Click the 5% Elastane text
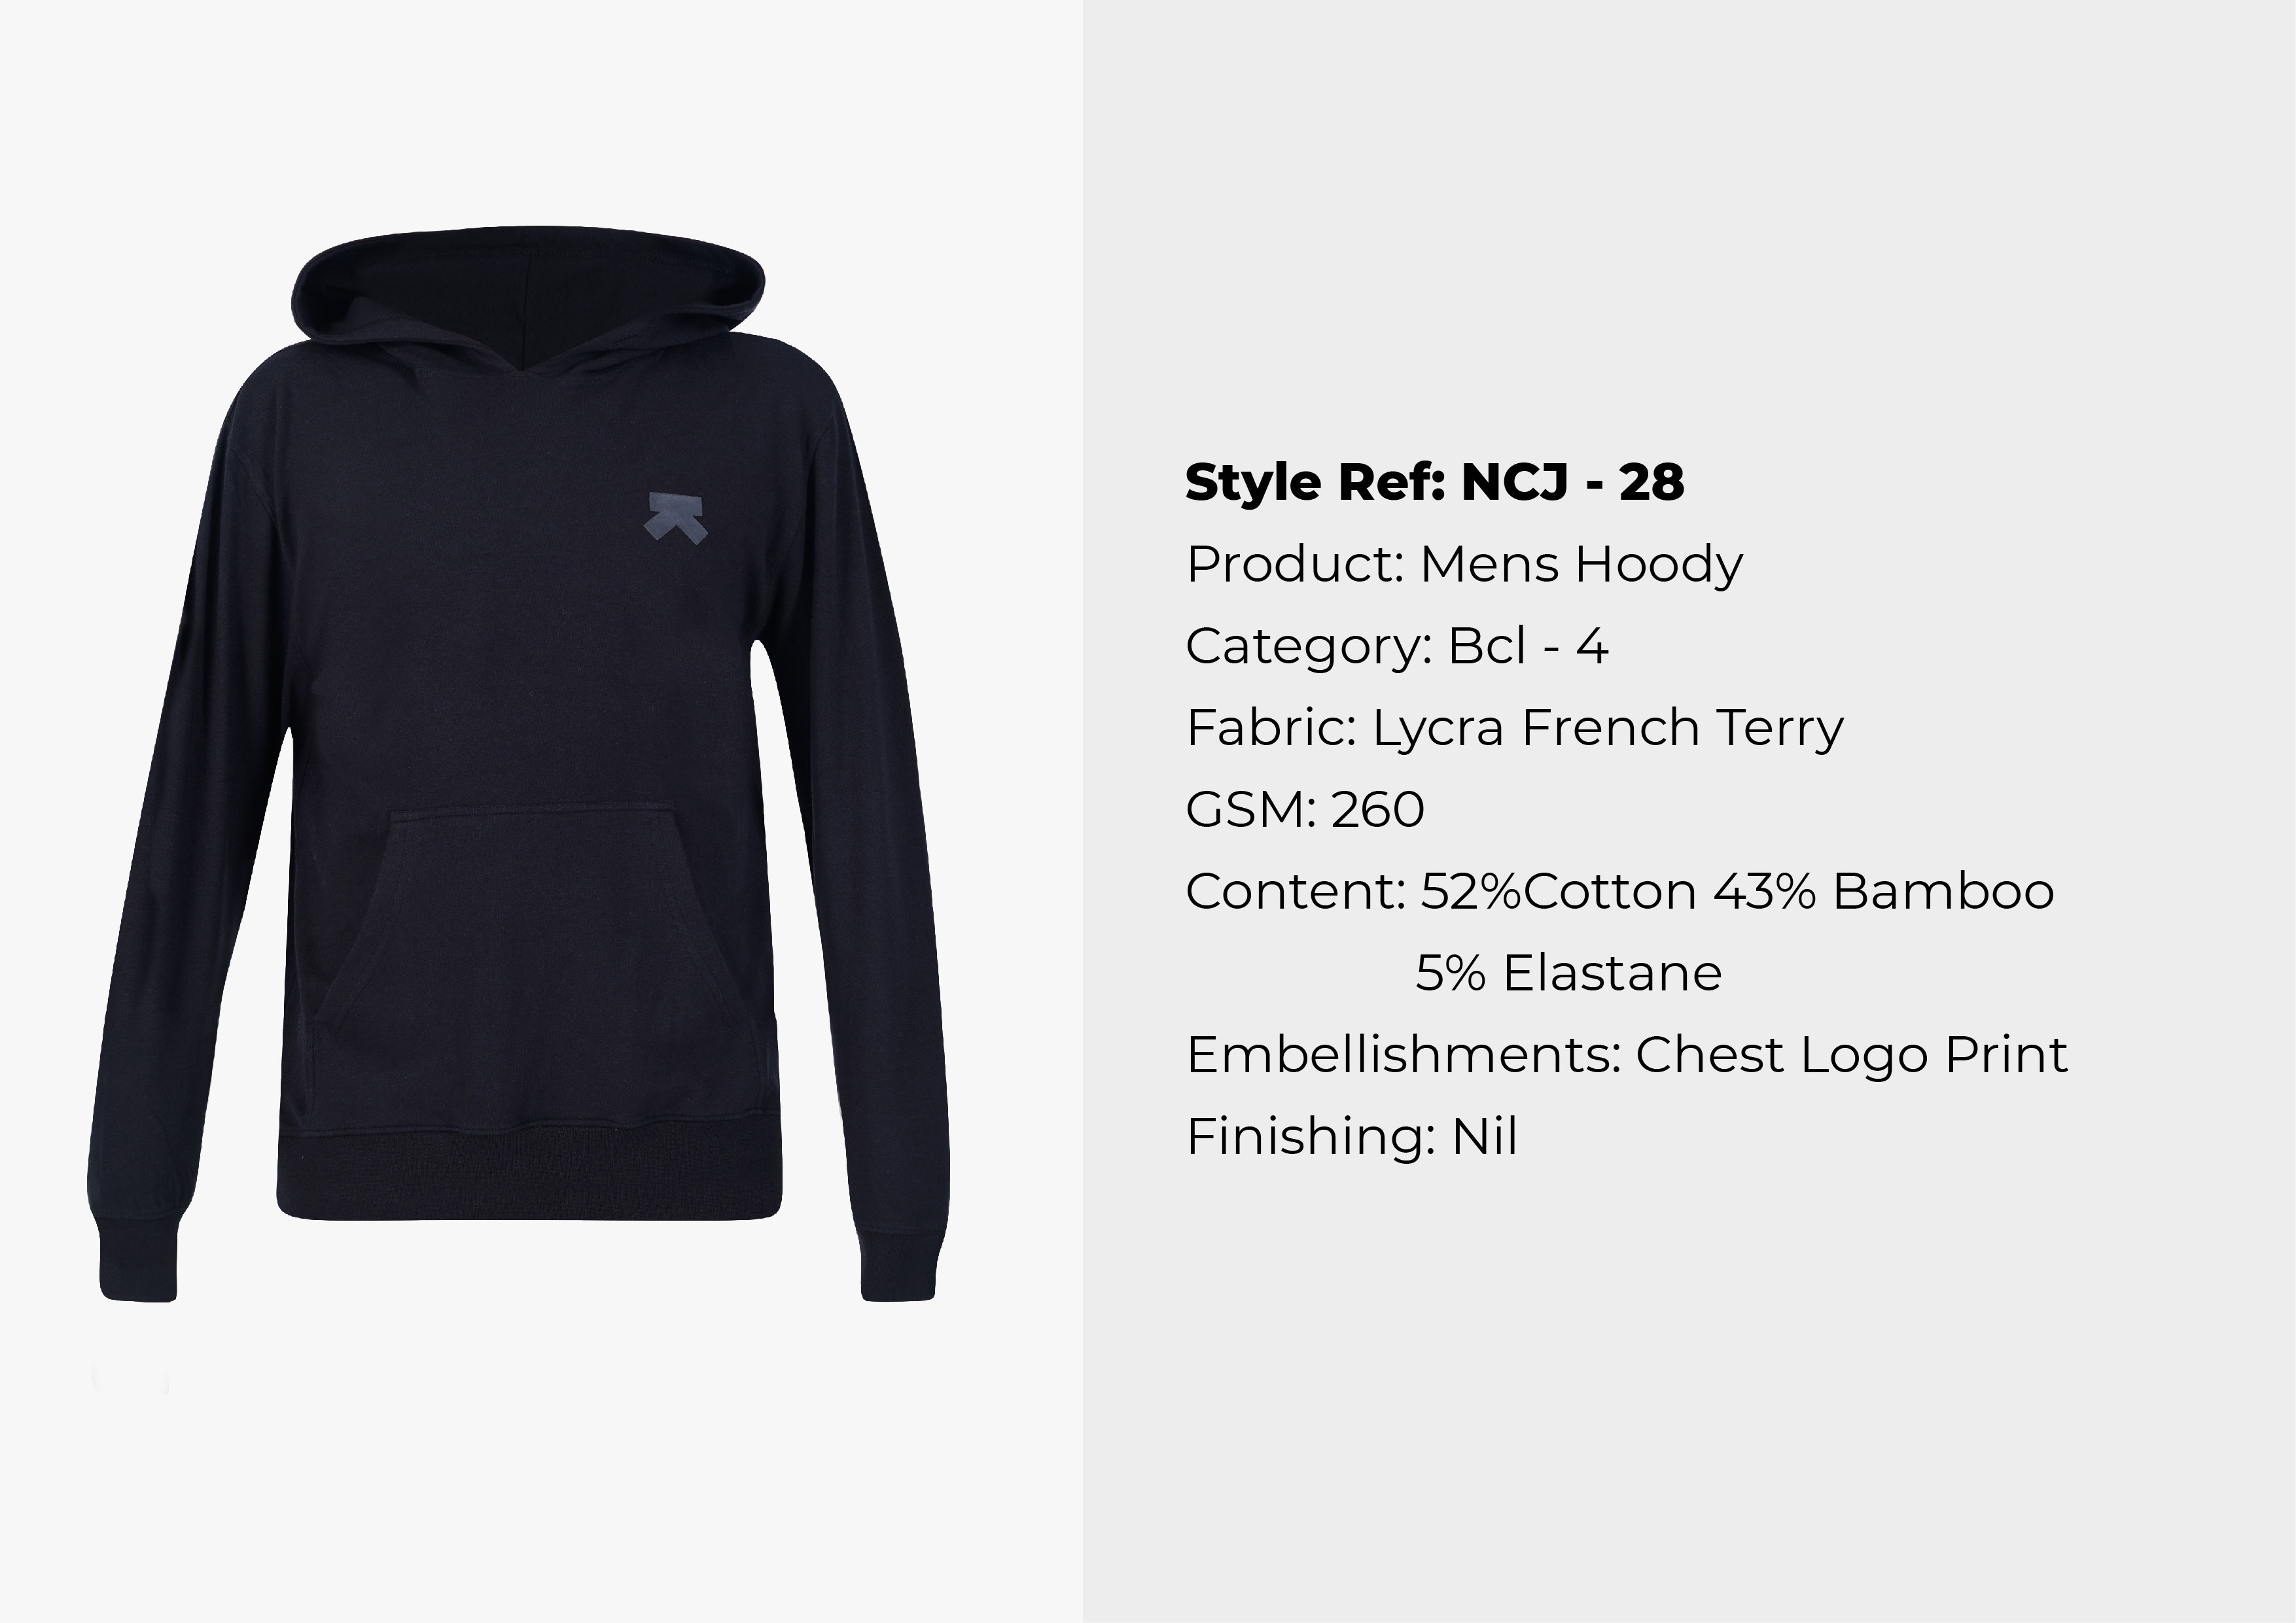 tap(1568, 973)
